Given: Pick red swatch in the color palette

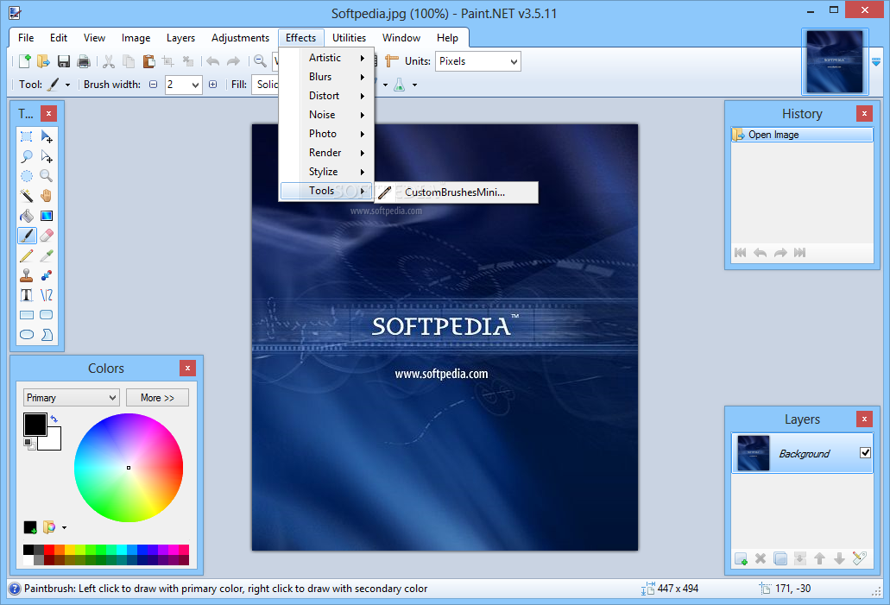Looking at the screenshot, I should pyautogui.click(x=49, y=550).
